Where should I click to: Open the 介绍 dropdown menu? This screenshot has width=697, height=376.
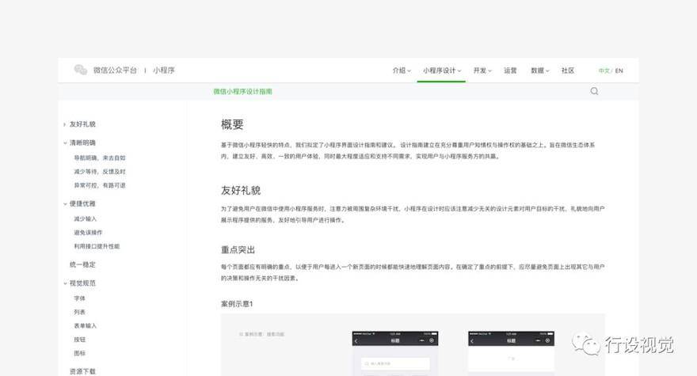(x=402, y=70)
